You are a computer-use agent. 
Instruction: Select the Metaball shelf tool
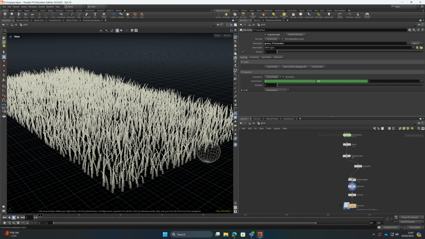tap(121, 15)
